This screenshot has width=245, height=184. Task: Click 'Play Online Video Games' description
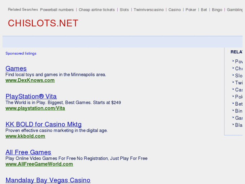(x=76, y=158)
